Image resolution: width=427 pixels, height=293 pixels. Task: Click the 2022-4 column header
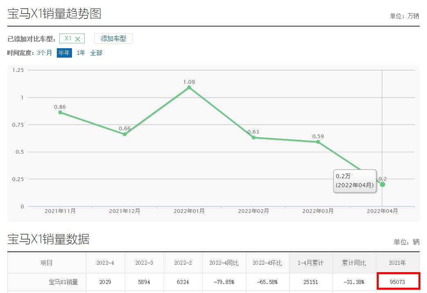(x=105, y=263)
